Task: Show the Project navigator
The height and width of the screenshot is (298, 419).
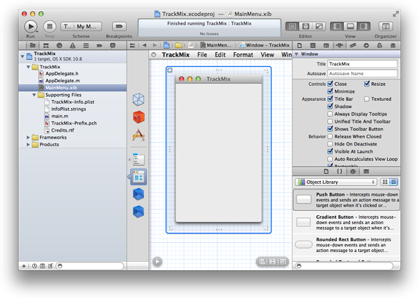Action: pyautogui.click(x=33, y=45)
